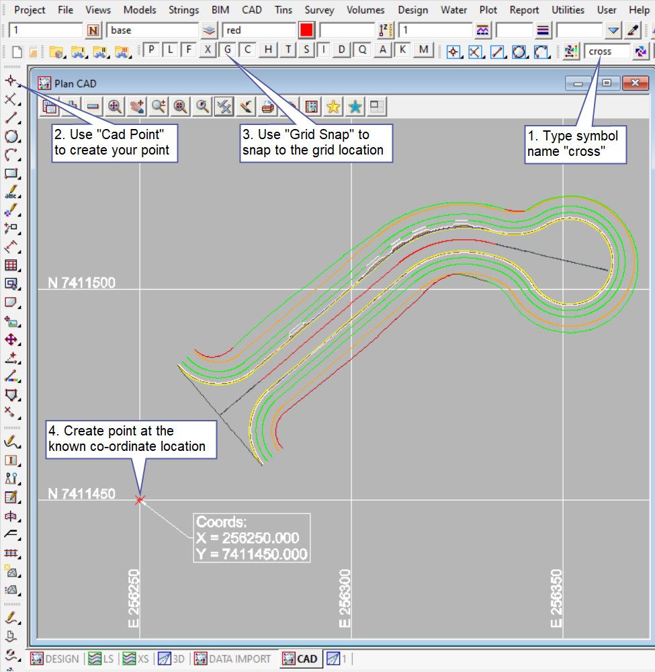This screenshot has width=655, height=672.
Task: Click the red colour swatch
Action: pos(306,30)
